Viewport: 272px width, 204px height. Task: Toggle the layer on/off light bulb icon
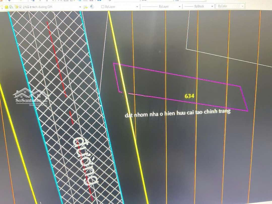click(x=2, y=7)
